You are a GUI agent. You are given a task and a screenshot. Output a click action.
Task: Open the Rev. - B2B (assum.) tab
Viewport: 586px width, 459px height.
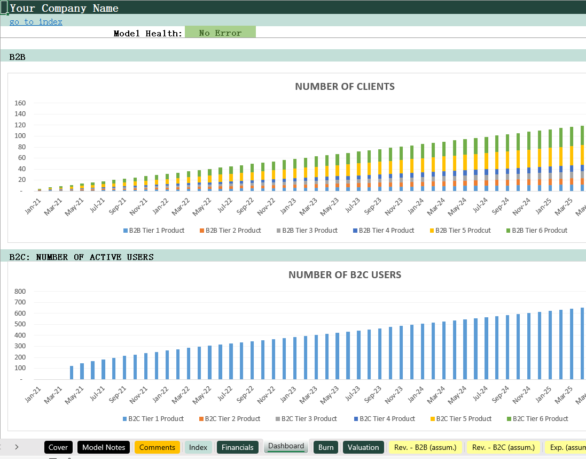[425, 447]
